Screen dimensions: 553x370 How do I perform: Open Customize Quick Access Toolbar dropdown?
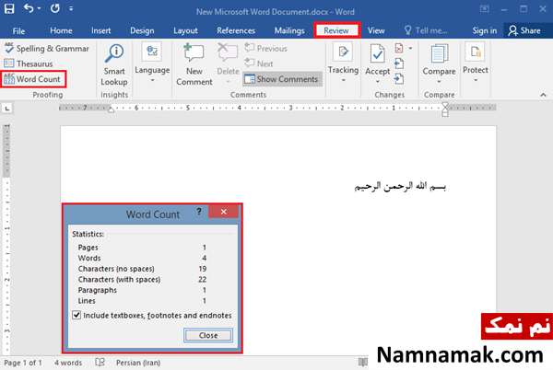(x=71, y=8)
